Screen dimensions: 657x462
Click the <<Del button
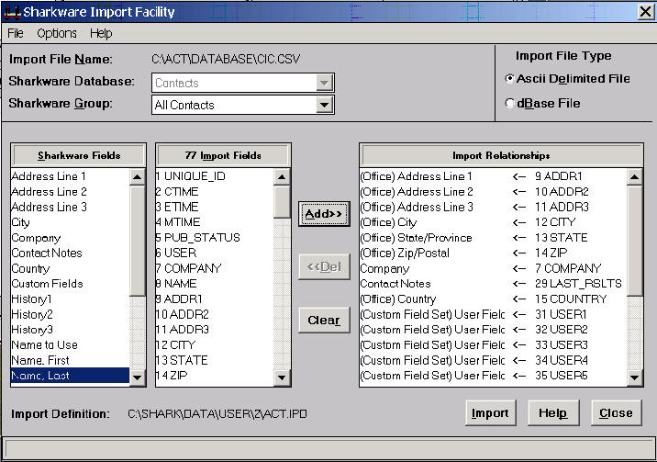click(324, 266)
